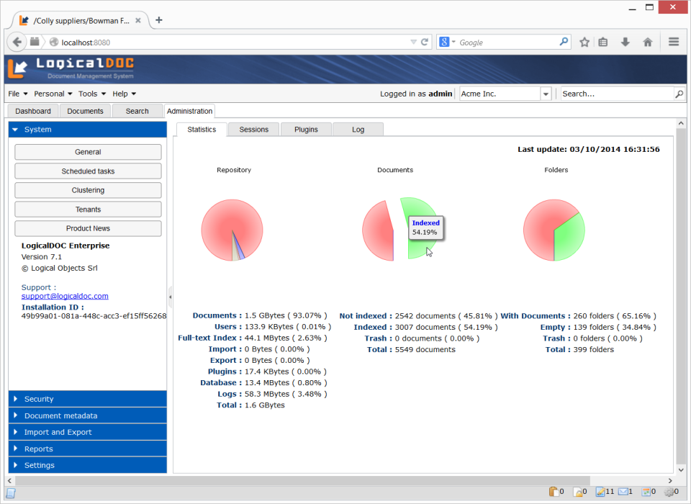Click the Clustering button in sidebar
The image size is (691, 504).
pyautogui.click(x=87, y=189)
